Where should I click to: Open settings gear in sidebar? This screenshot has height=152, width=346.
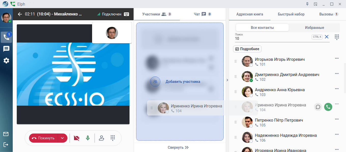(6, 61)
